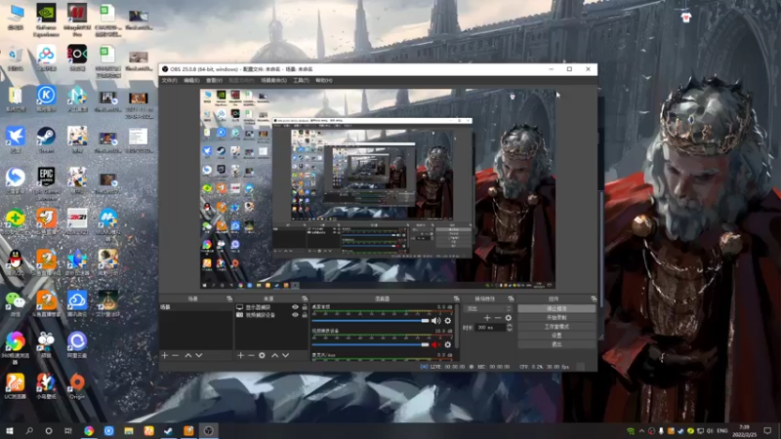The image size is (781, 439).
Task: Move the scene up in the Scenes panel
Action: tap(188, 355)
